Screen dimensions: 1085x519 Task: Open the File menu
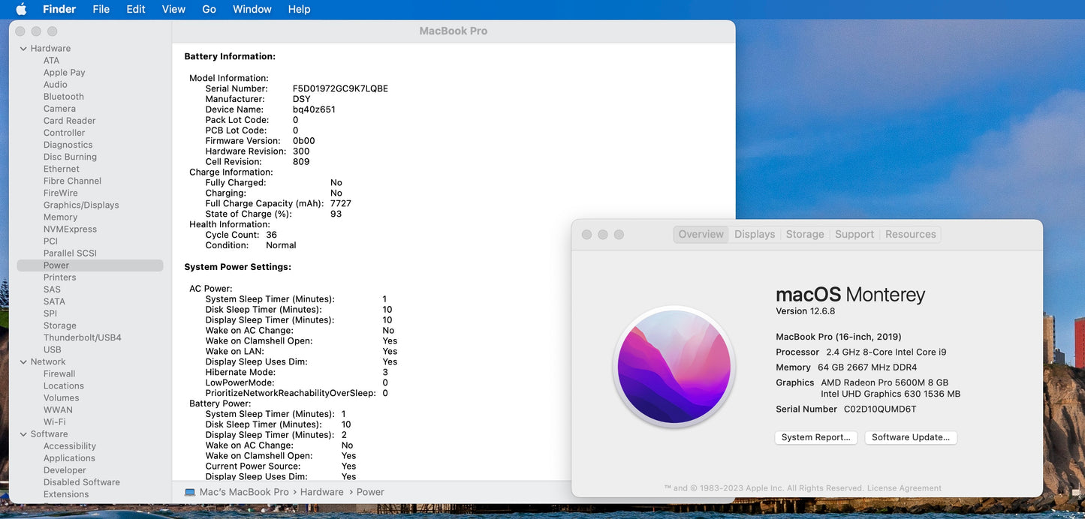tap(101, 9)
